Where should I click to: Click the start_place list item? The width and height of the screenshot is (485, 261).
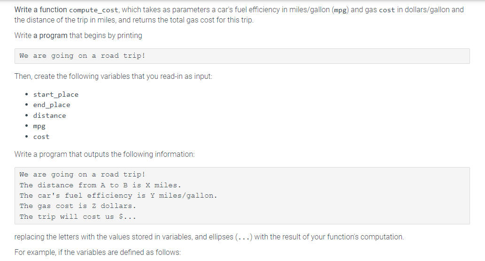tap(56, 95)
